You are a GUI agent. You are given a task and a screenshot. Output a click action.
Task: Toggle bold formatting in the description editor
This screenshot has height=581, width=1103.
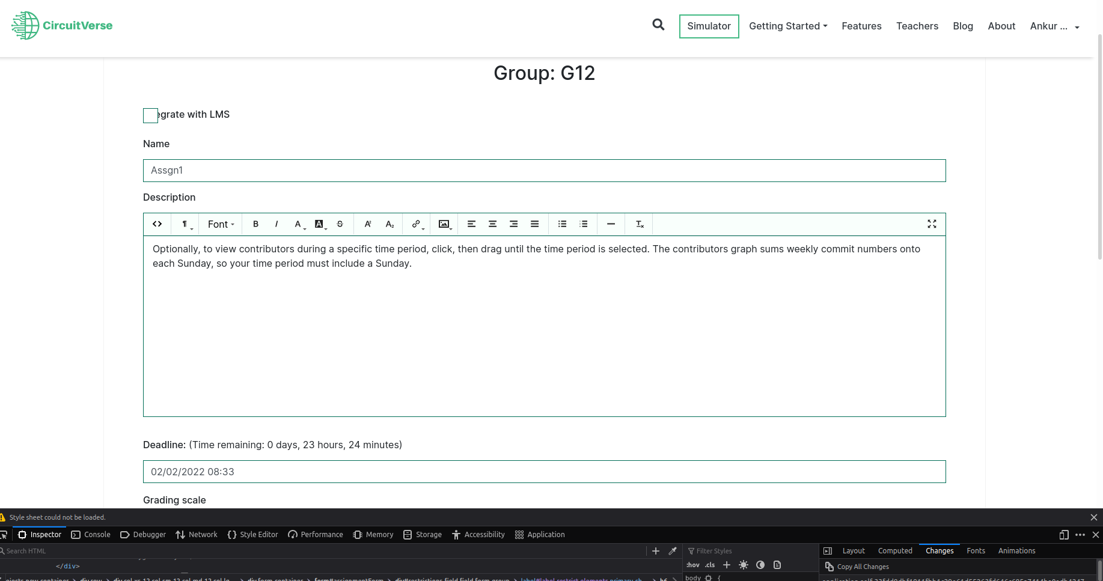255,224
